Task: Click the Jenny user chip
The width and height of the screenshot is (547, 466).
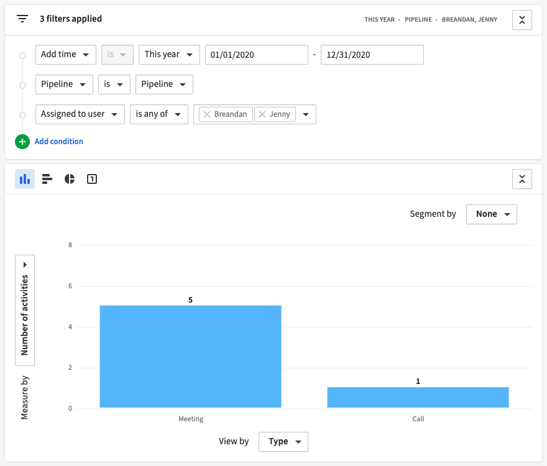Action: [275, 114]
